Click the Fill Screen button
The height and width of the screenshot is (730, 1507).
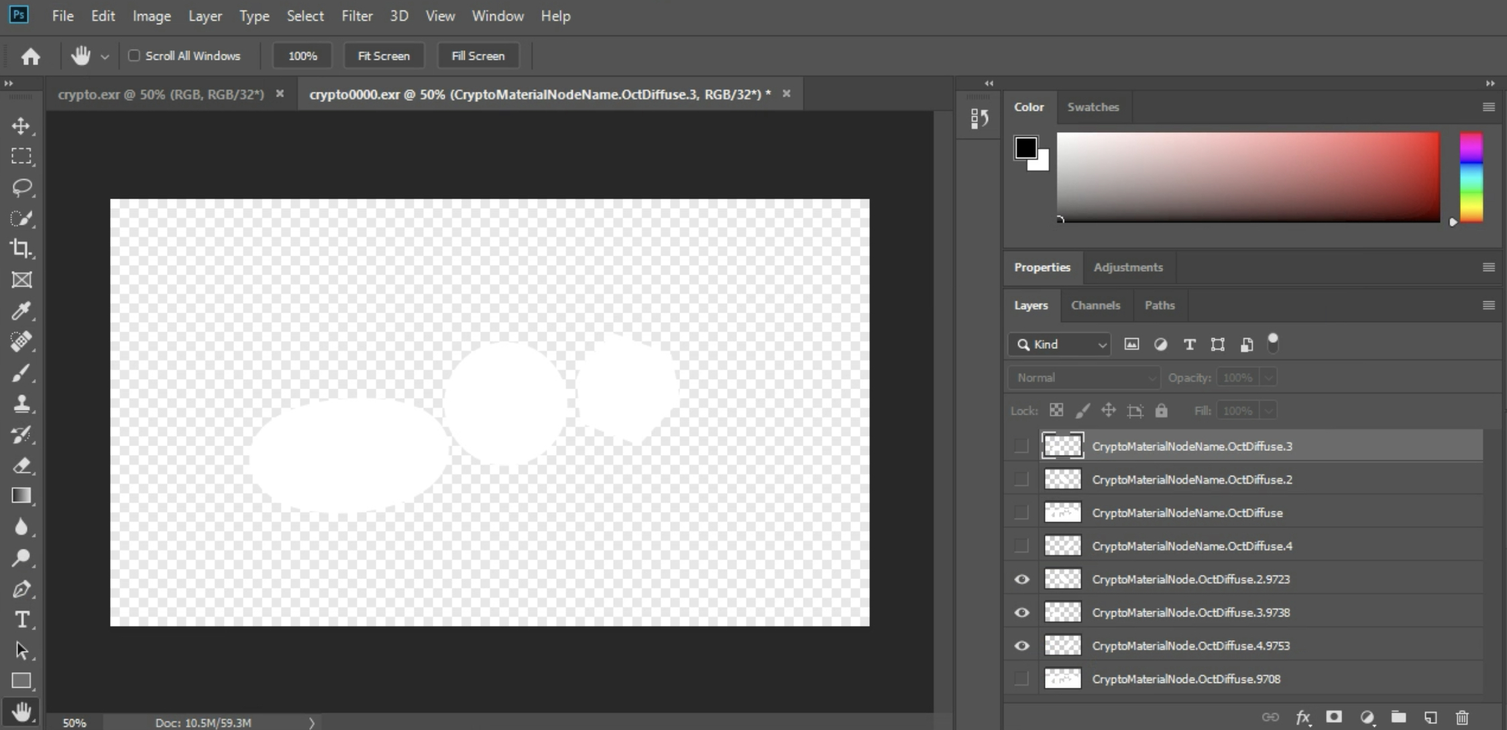point(478,56)
